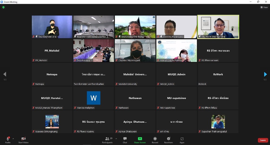This screenshot has height=145, width=270.
Task: Expand audio options arrow next to Audio
Action: click(13, 139)
